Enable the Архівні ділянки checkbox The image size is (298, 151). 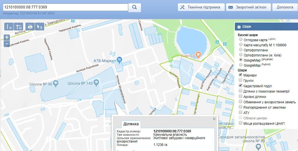coord(240,96)
